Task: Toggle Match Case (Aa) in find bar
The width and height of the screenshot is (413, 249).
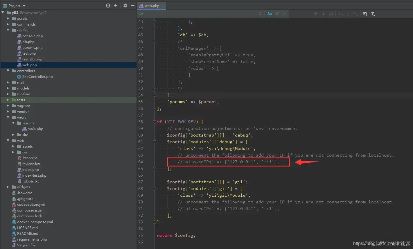Action: (x=270, y=14)
